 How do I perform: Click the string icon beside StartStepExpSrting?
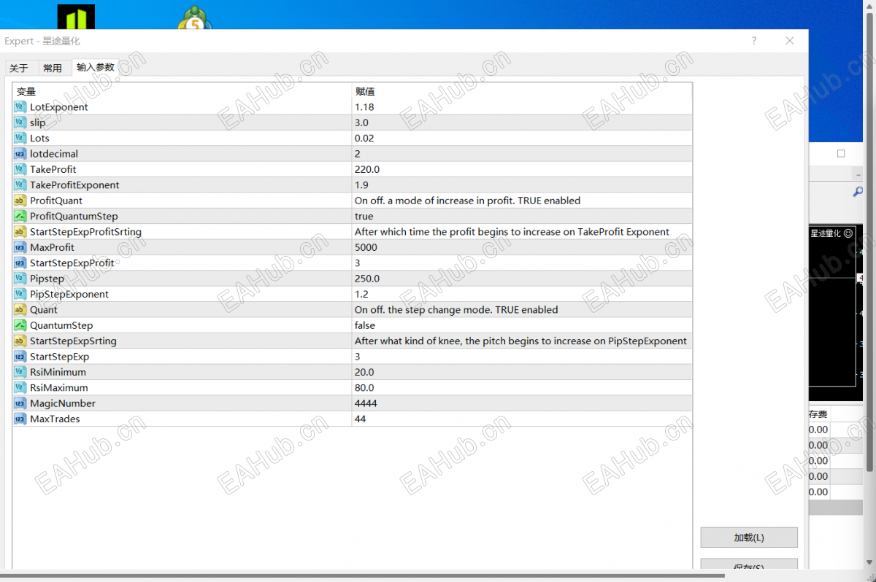20,341
